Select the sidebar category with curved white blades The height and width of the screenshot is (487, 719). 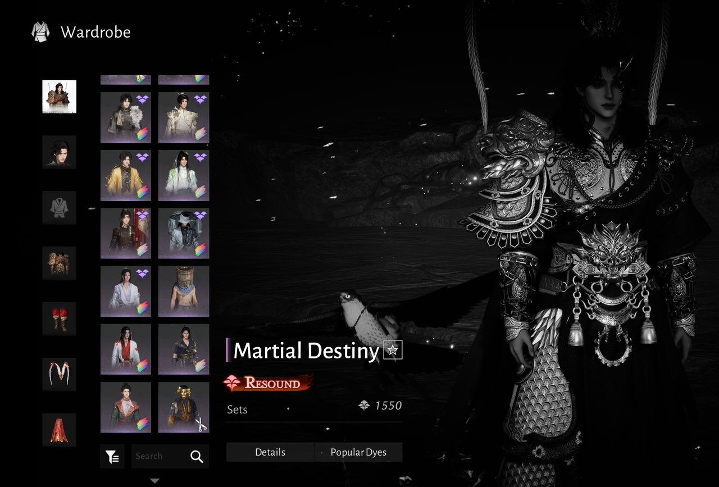tap(60, 375)
